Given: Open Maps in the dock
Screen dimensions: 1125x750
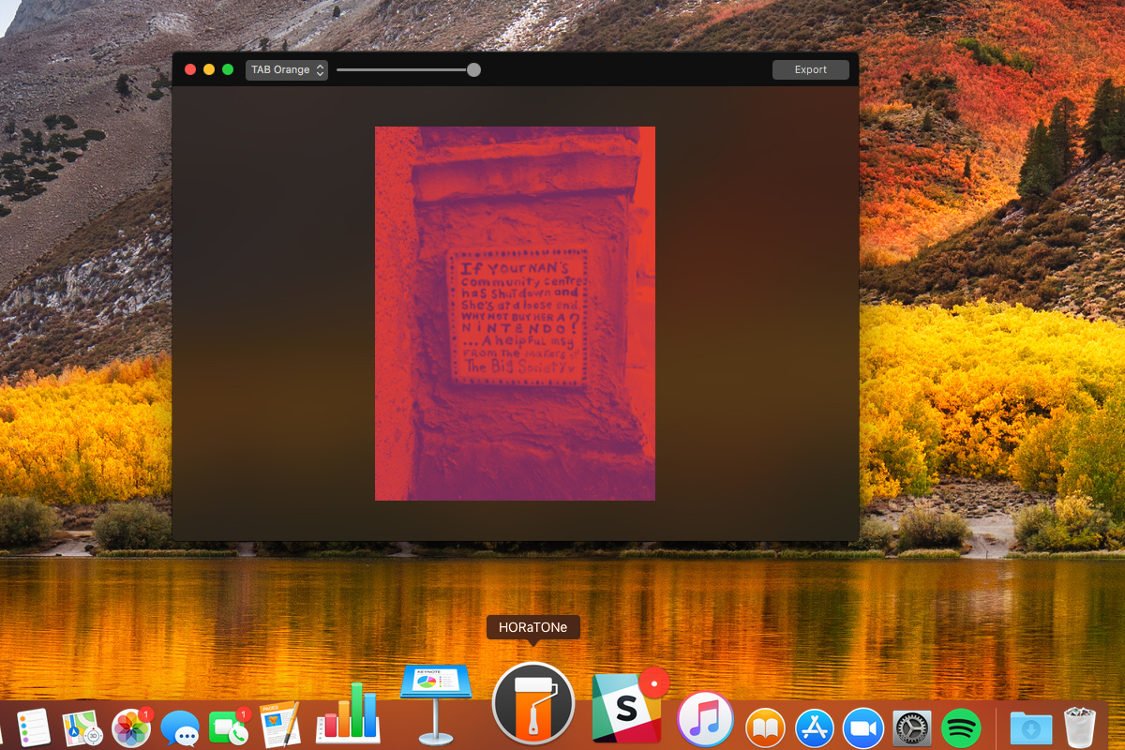Looking at the screenshot, I should point(82,727).
